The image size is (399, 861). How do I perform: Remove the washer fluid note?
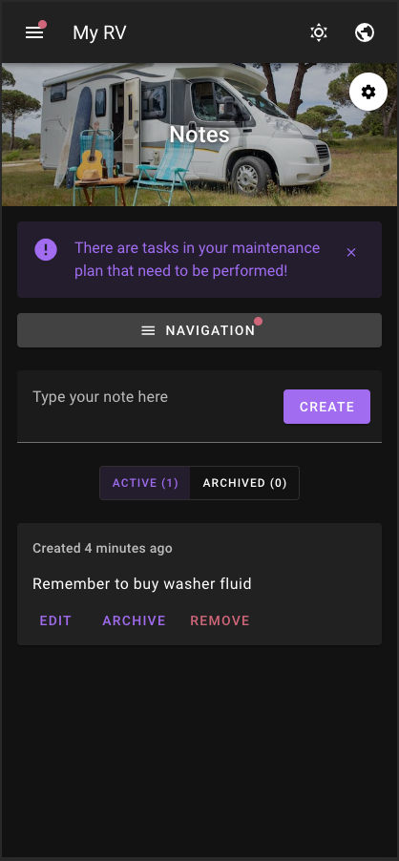(220, 620)
